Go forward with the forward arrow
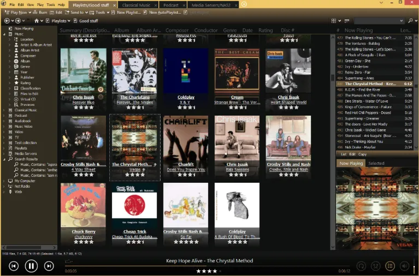419x276 pixels. click(18, 21)
